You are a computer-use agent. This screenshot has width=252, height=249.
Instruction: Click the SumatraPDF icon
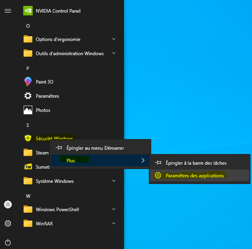click(28, 167)
